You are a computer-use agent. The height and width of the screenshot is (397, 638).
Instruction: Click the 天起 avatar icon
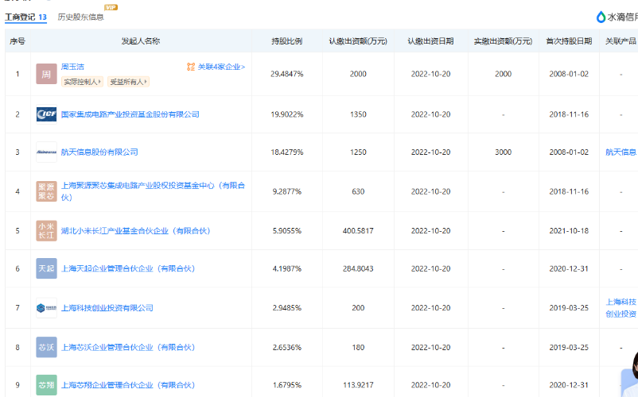click(46, 268)
